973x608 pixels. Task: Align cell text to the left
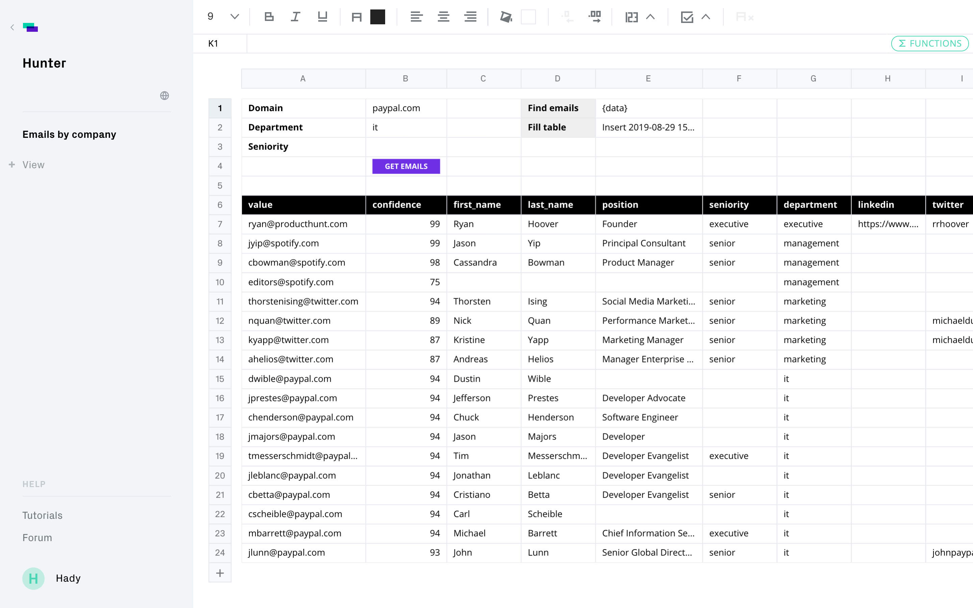pyautogui.click(x=416, y=17)
